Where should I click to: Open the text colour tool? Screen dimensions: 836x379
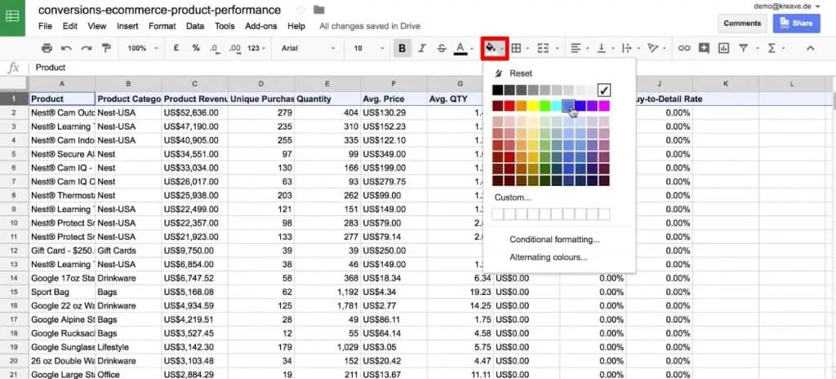460,48
